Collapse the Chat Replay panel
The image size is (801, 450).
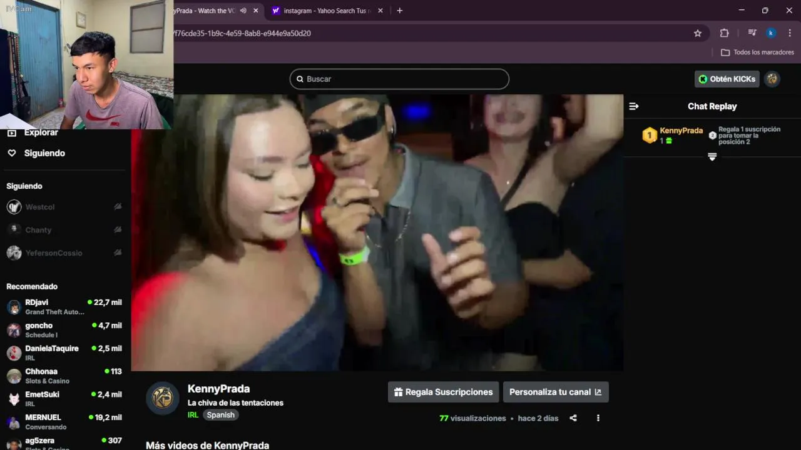[633, 106]
